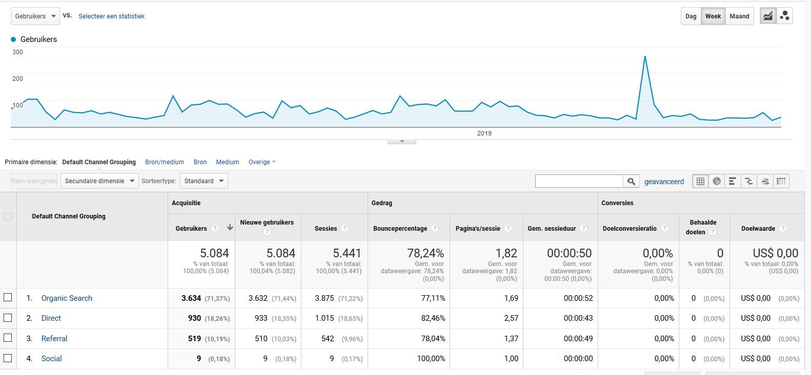
Task: Select the pie chart percentage view
Action: pyautogui.click(x=717, y=181)
